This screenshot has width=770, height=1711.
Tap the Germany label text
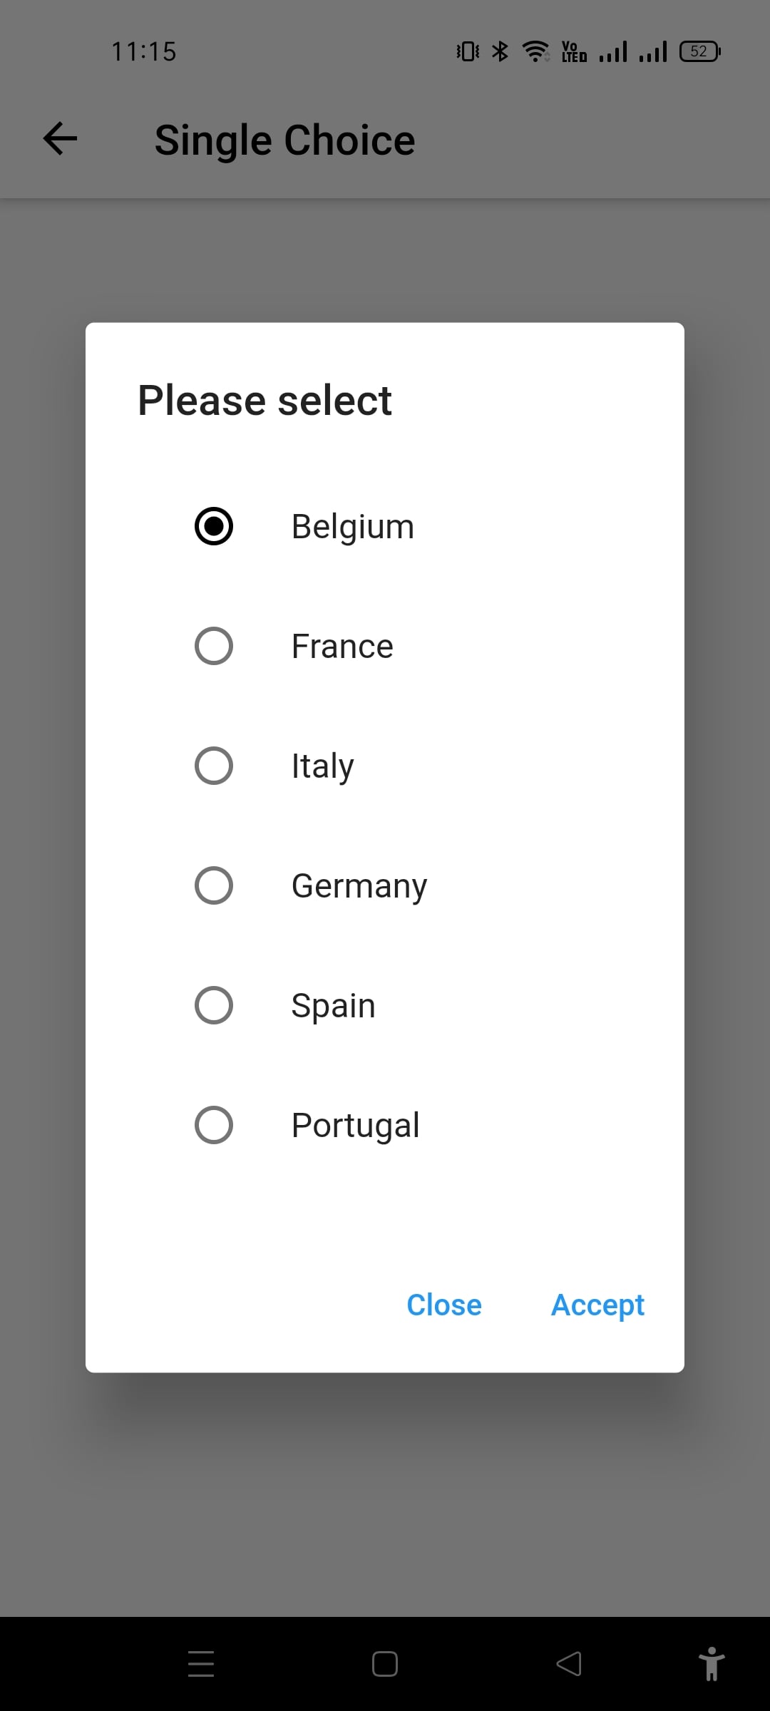tap(359, 886)
